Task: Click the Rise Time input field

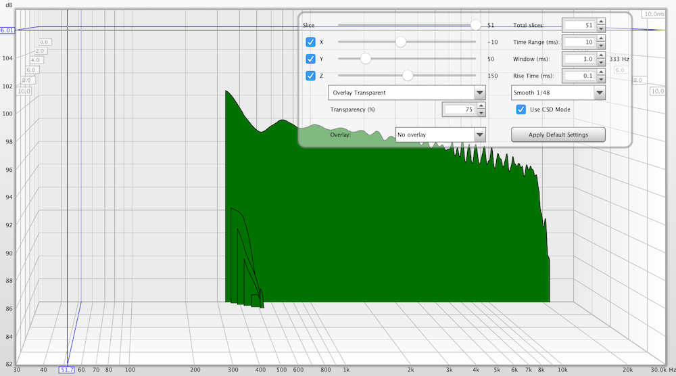Action: point(579,76)
